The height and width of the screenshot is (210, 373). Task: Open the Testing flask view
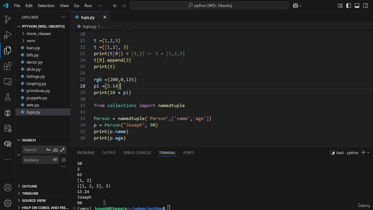click(8, 97)
